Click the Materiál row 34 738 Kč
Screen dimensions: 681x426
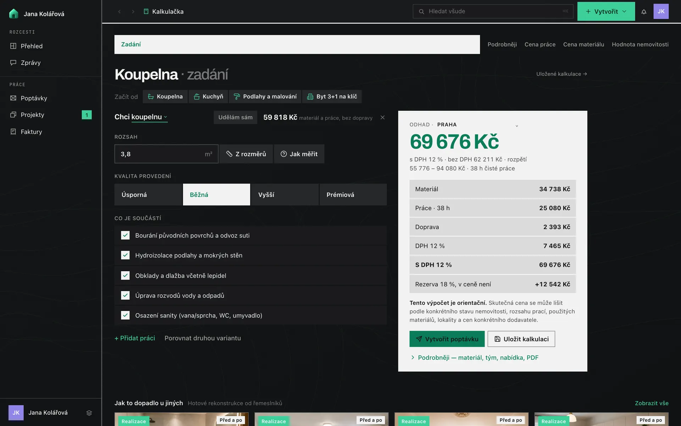point(492,189)
